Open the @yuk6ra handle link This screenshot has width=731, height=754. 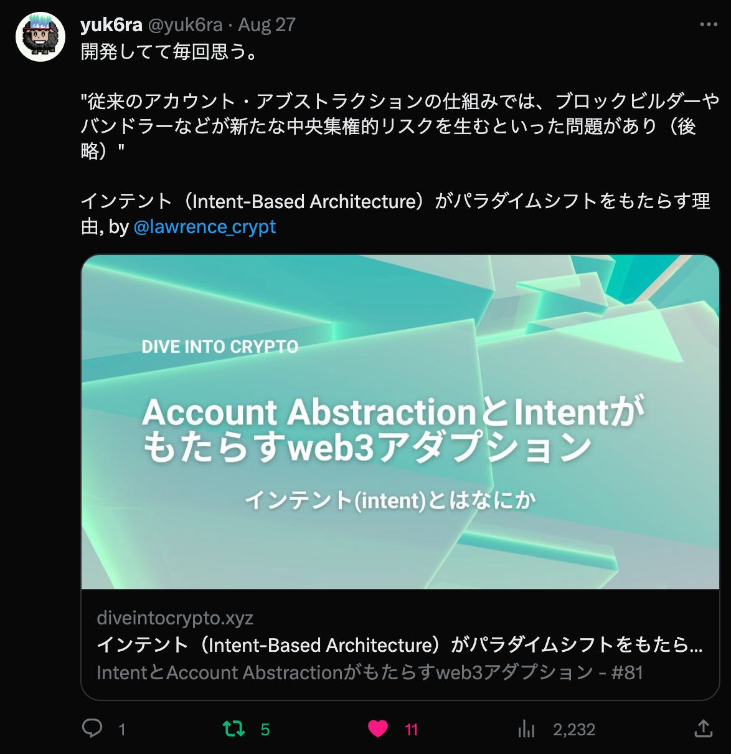pyautogui.click(x=185, y=25)
